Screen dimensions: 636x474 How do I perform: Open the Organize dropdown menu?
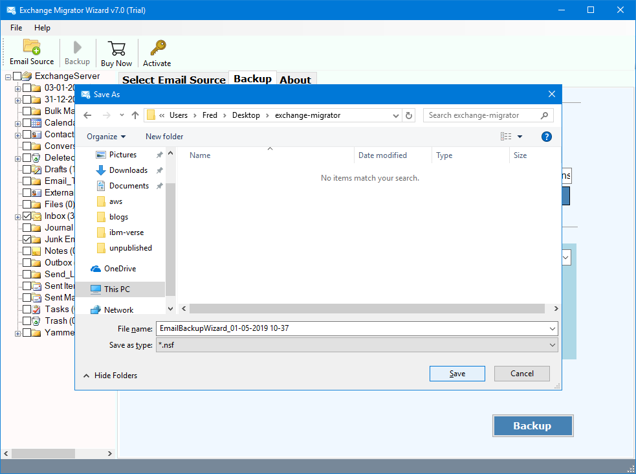[x=106, y=137]
